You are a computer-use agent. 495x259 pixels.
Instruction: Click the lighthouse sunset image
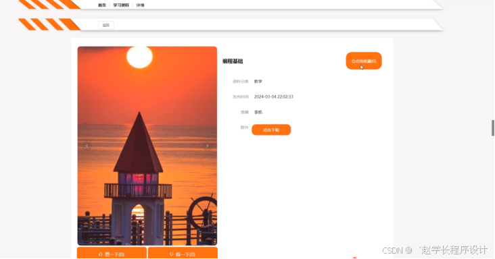(147, 146)
